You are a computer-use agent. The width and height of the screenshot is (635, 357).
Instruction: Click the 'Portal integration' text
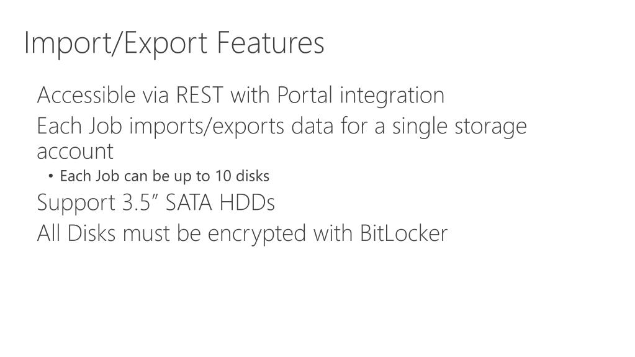(361, 96)
